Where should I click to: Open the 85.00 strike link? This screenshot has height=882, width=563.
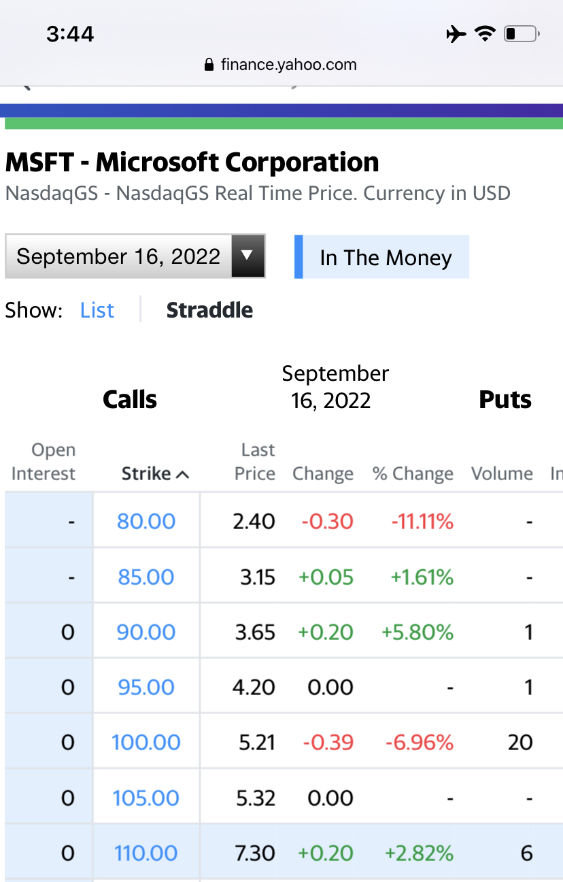click(x=146, y=577)
